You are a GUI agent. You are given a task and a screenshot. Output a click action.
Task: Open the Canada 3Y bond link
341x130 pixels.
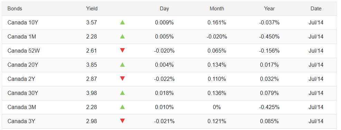pos(21,121)
